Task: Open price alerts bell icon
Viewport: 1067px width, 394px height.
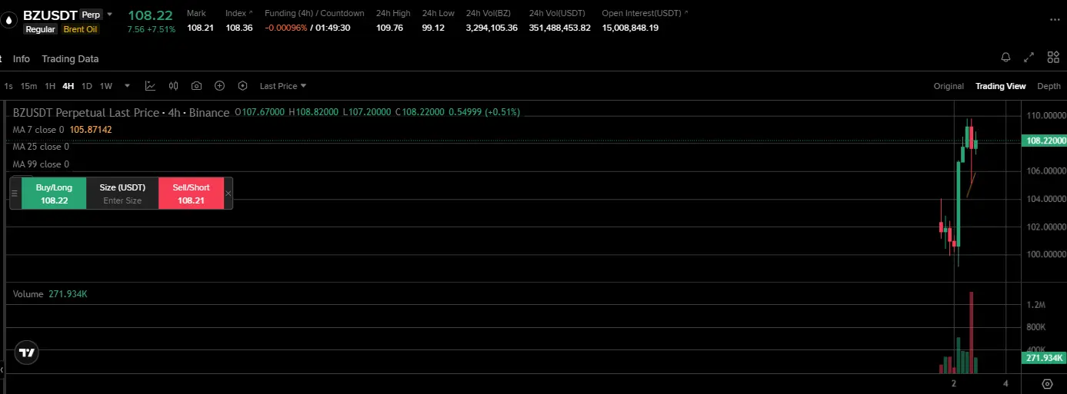Action: point(1005,58)
